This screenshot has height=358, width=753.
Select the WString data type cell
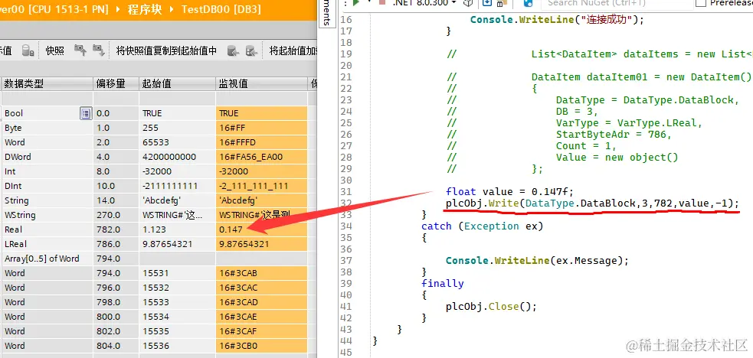pos(47,215)
